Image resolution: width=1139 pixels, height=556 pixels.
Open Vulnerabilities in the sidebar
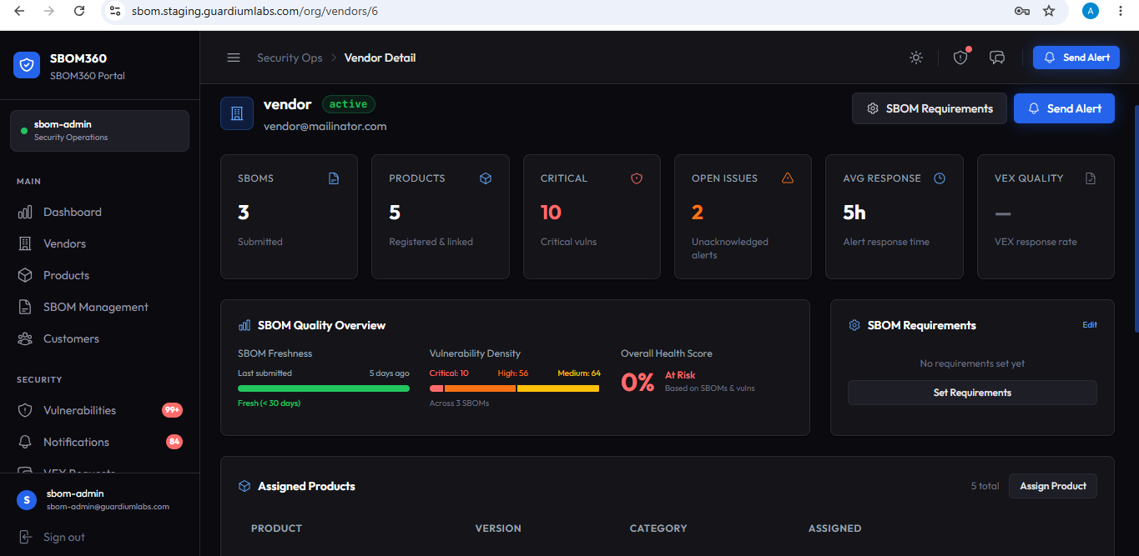(x=99, y=411)
